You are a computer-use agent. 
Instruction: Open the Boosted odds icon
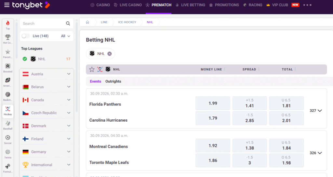[8, 66]
